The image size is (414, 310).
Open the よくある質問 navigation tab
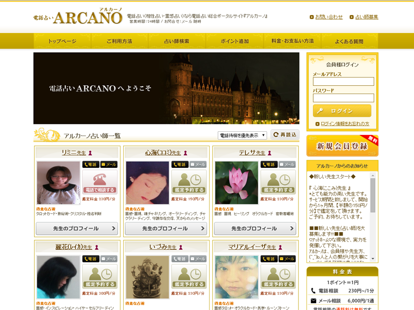pos(349,41)
